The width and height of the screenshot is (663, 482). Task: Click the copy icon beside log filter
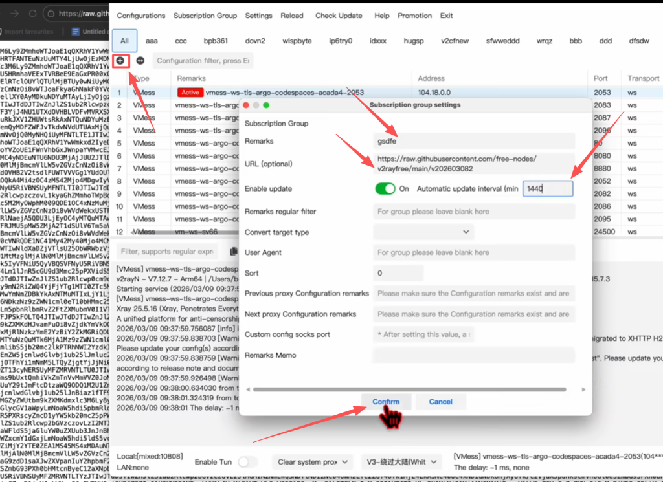(233, 251)
